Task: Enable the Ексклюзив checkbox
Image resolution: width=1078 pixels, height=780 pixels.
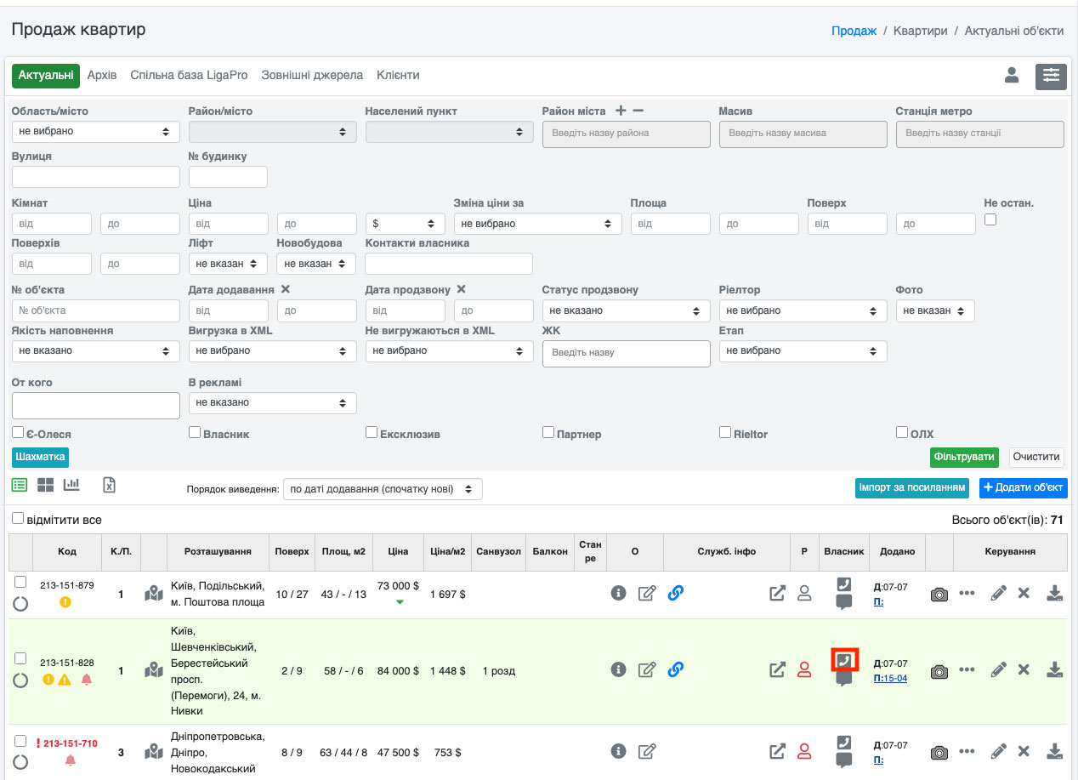Action: (x=372, y=432)
